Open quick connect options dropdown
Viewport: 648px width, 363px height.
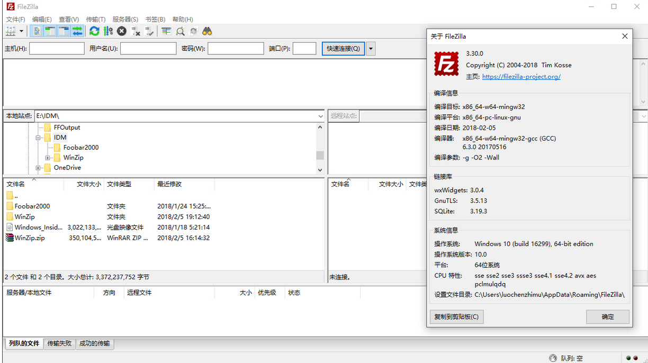coord(371,48)
